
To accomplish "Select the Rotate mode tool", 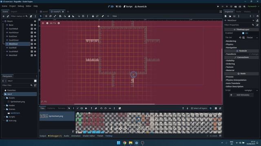I will click(x=51, y=16).
